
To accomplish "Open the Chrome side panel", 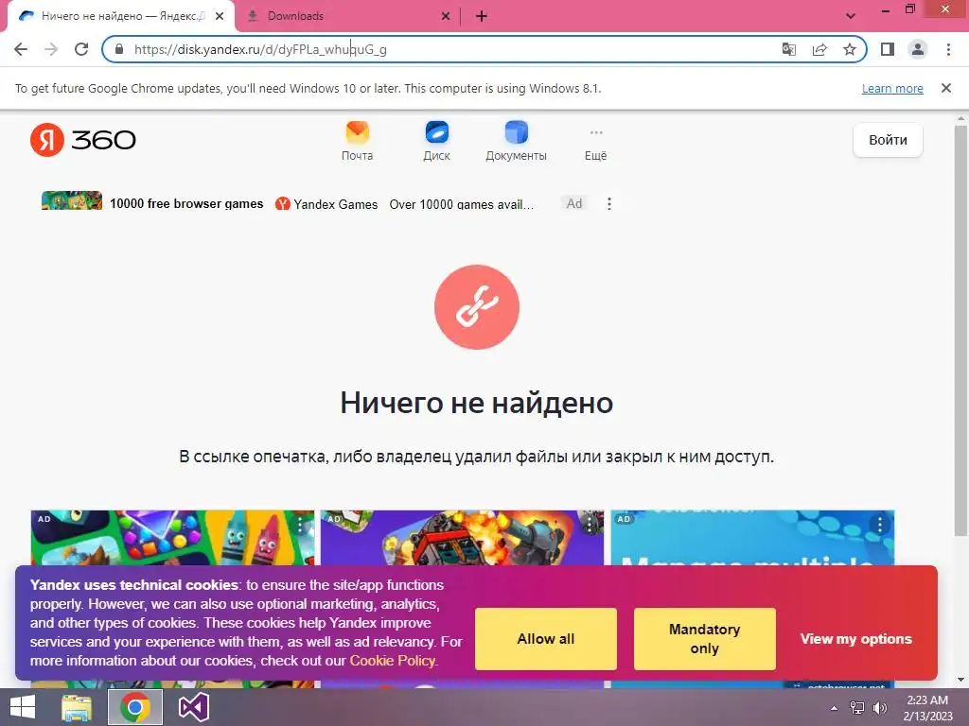I will click(x=888, y=49).
